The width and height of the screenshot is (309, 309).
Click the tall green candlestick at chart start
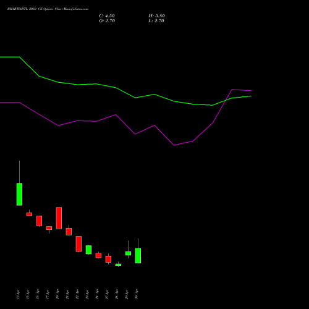tap(19, 194)
